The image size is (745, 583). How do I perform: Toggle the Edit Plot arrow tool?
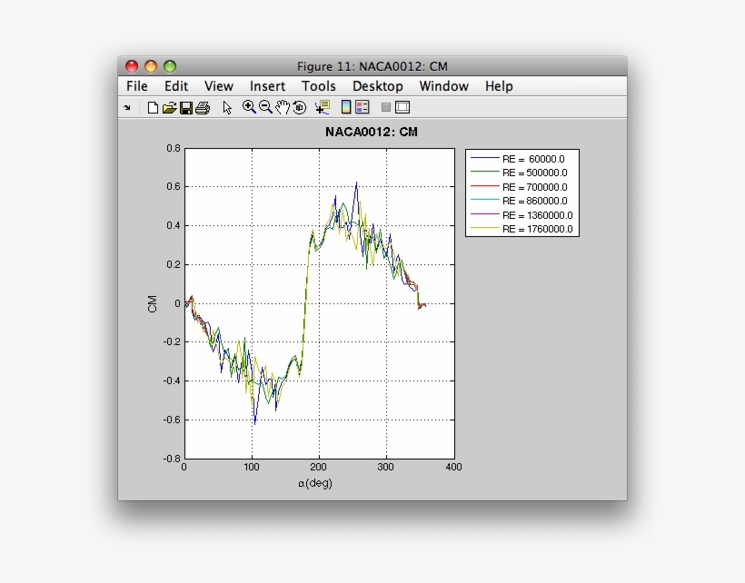[228, 107]
